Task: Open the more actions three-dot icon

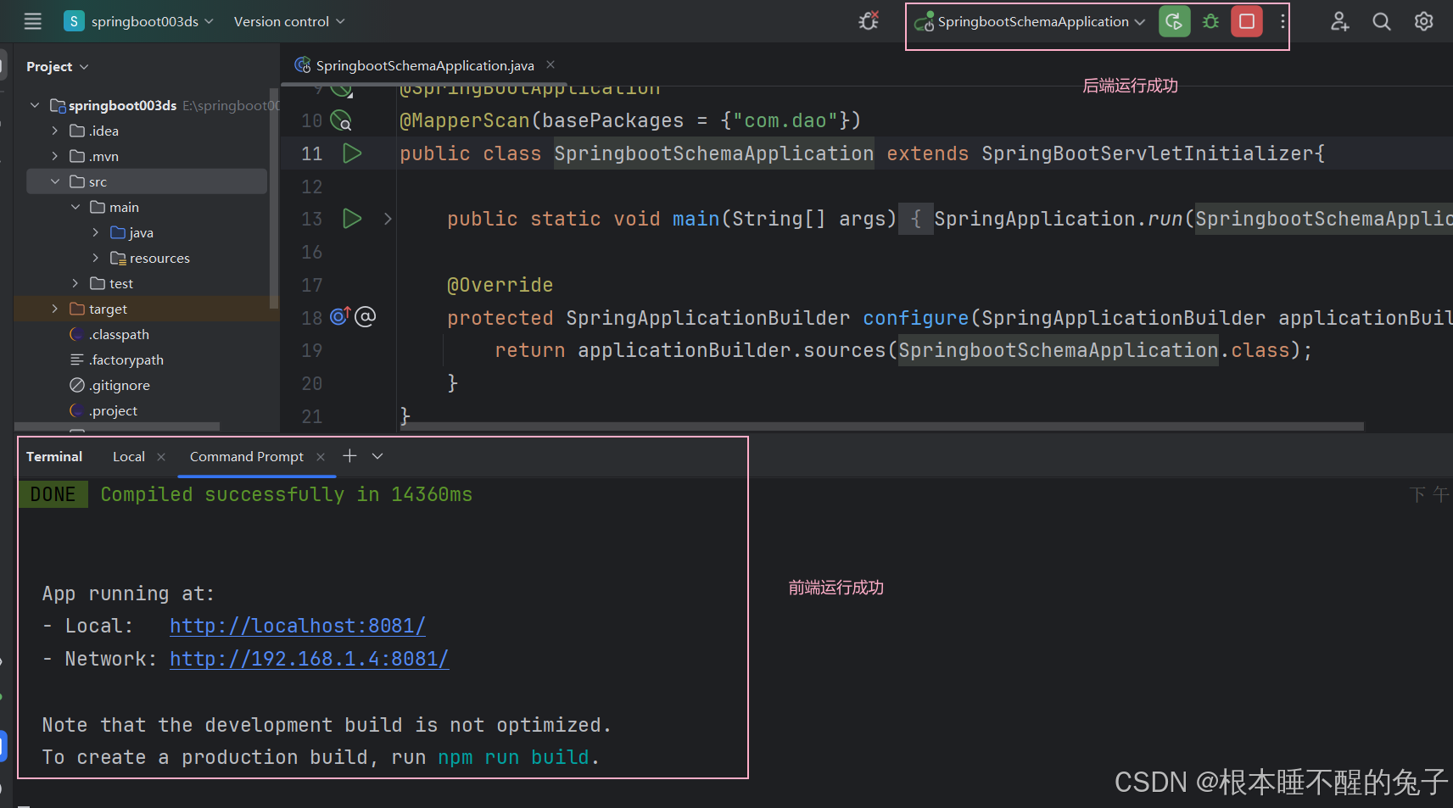Action: pyautogui.click(x=1283, y=21)
